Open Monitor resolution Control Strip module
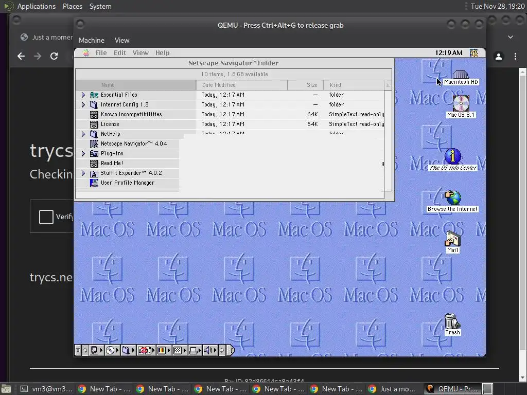Image resolution: width=527 pixels, height=395 pixels. 180,350
